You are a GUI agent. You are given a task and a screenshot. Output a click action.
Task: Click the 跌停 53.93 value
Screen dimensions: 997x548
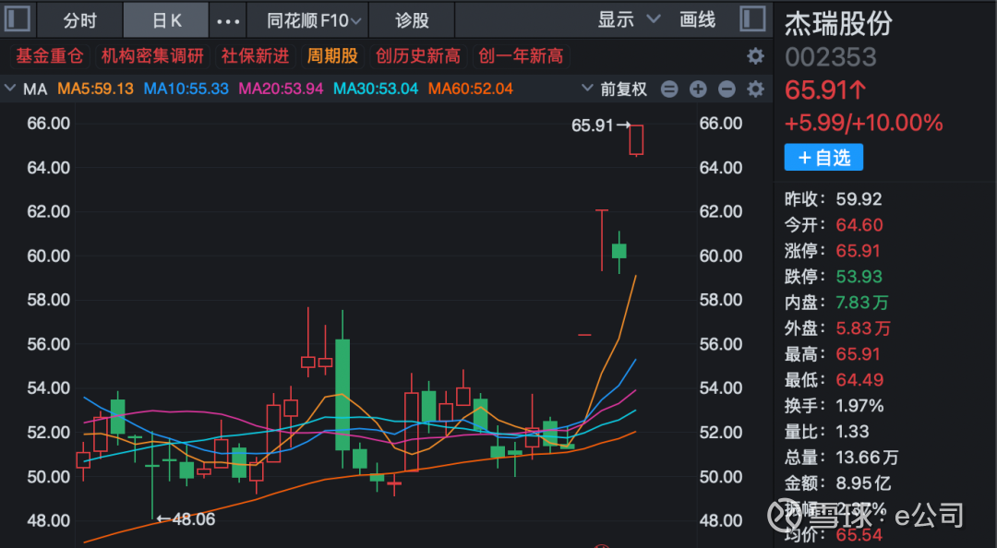coord(859,277)
